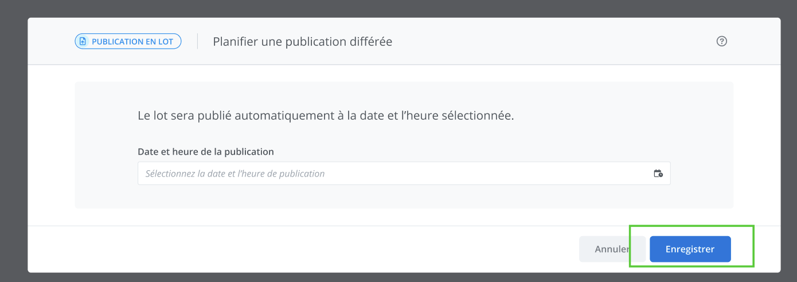Click the 'Sélectionnez la date' placeholder text
The image size is (797, 282).
235,174
